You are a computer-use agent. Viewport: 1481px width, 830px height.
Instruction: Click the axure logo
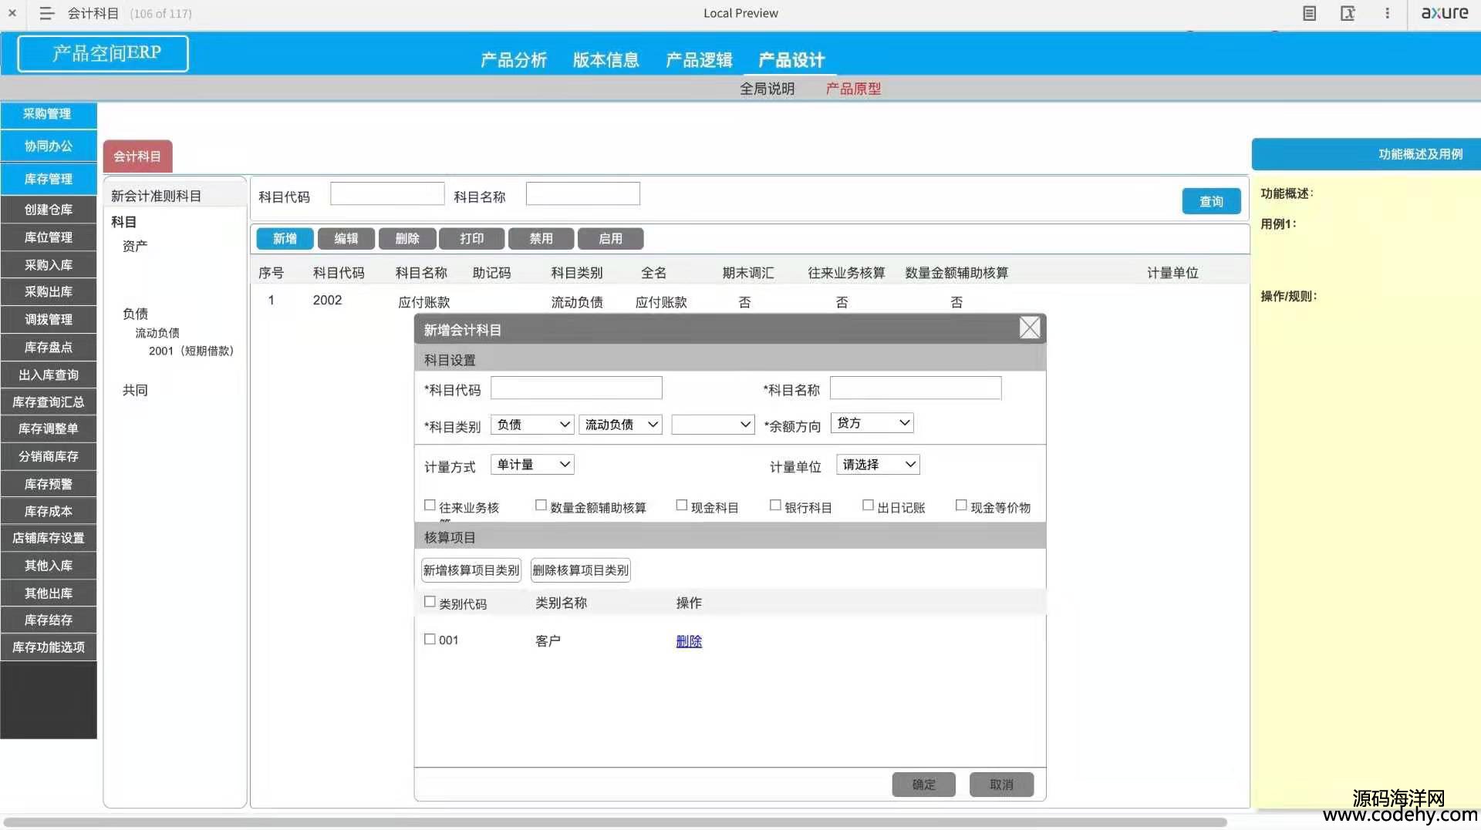(x=1445, y=12)
